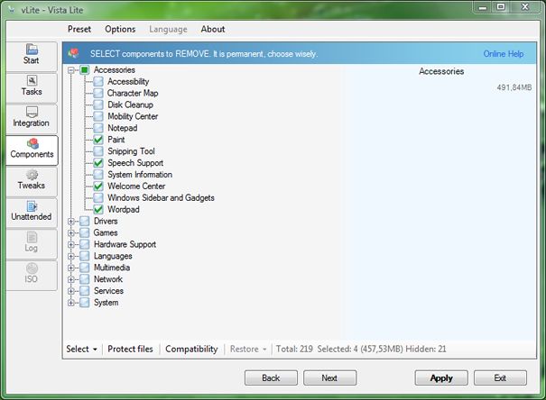Open the ISO disc icon
This screenshot has height=400, width=546.
[32, 268]
